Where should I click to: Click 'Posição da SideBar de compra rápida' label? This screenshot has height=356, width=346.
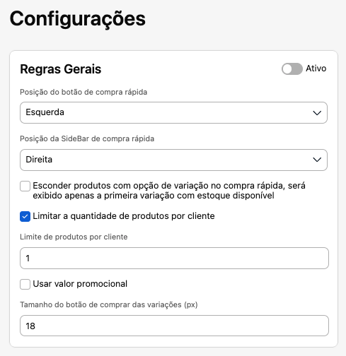tap(87, 138)
